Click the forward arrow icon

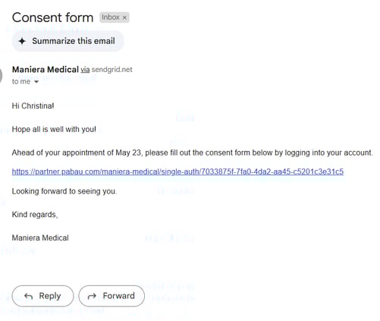coord(92,296)
